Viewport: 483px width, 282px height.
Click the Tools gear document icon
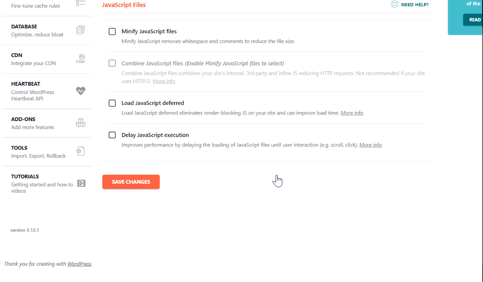[x=80, y=151]
